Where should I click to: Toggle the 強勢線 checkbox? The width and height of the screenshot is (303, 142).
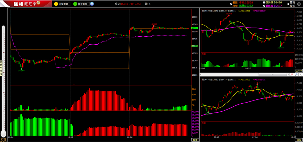(x=264, y=2)
